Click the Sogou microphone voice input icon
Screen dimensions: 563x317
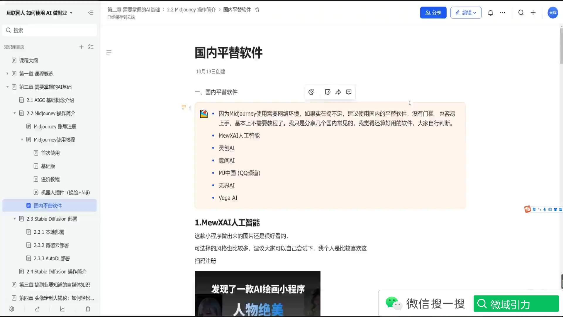[x=545, y=209]
